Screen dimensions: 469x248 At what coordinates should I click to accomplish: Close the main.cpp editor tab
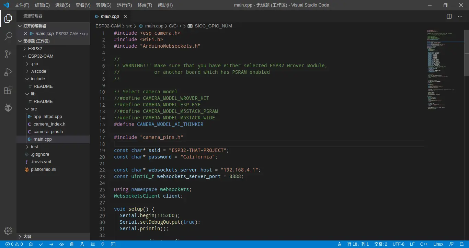pyautogui.click(x=125, y=16)
